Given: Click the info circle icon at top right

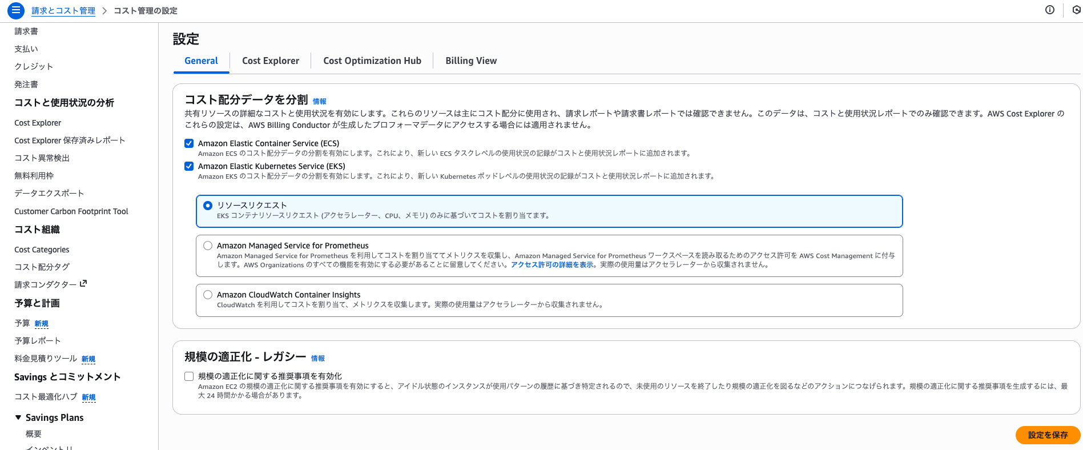Looking at the screenshot, I should tap(1050, 10).
